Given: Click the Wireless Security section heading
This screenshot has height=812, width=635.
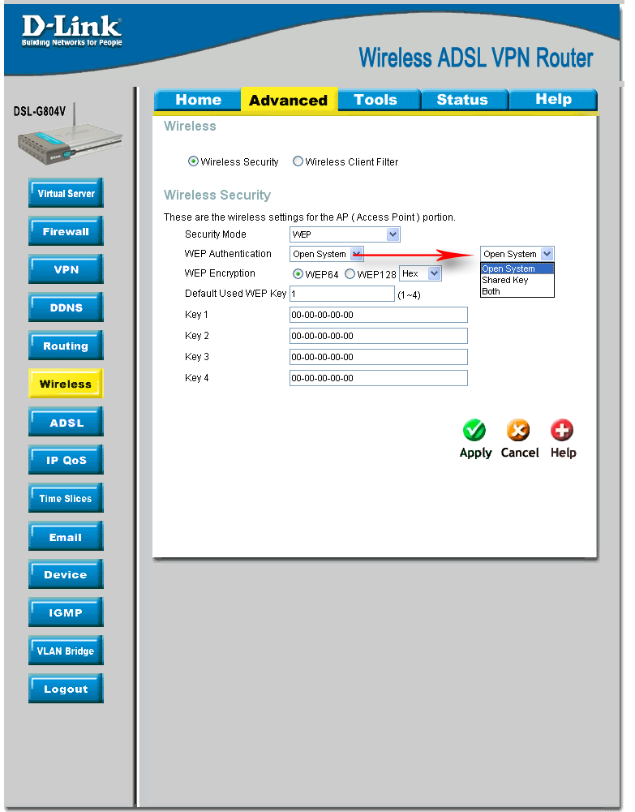Looking at the screenshot, I should pyautogui.click(x=217, y=195).
